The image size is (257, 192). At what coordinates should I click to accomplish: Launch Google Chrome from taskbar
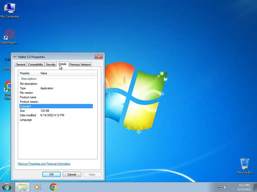pyautogui.click(x=53, y=187)
